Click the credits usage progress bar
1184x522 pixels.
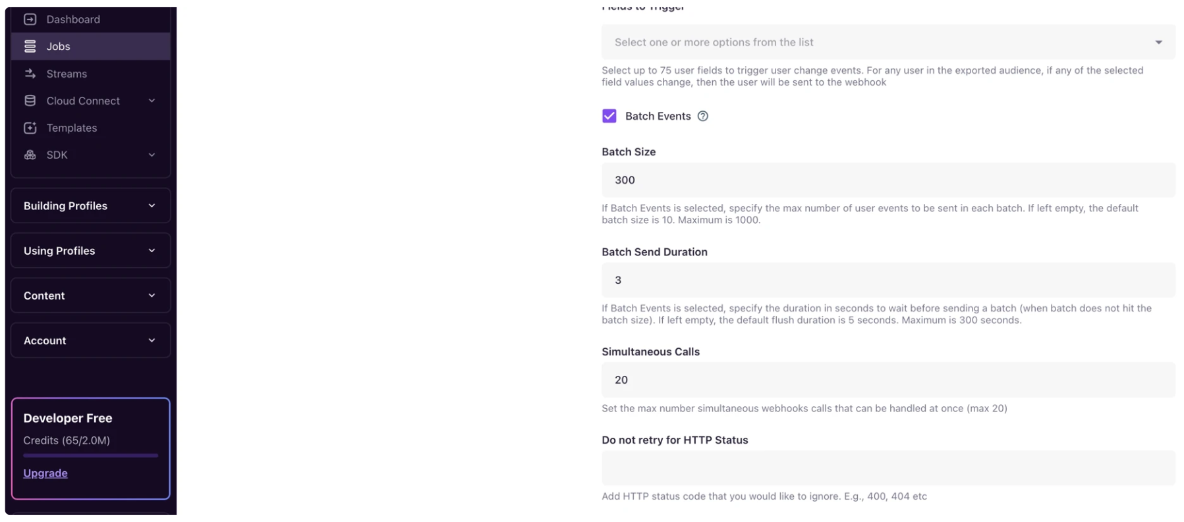click(91, 455)
